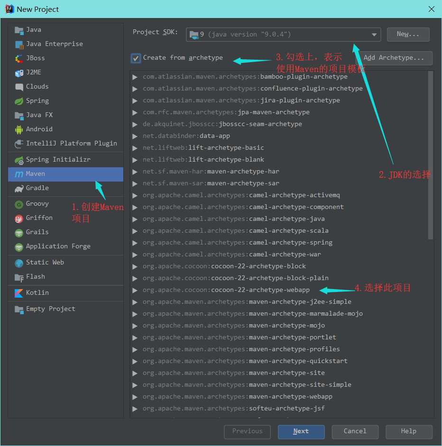This screenshot has width=442, height=446.
Task: Open Help for New Project
Action: coord(409,431)
